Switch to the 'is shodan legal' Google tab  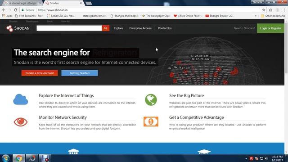(x=22, y=3)
